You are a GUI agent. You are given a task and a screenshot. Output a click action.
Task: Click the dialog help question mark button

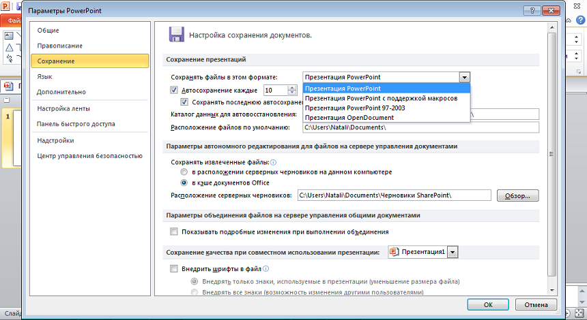pos(532,10)
